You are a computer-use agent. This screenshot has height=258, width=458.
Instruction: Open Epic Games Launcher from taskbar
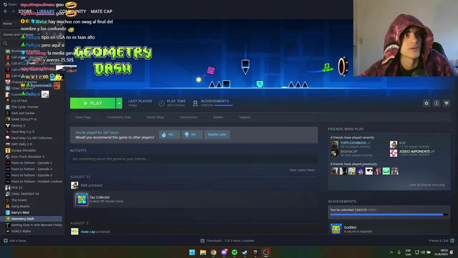click(x=255, y=252)
